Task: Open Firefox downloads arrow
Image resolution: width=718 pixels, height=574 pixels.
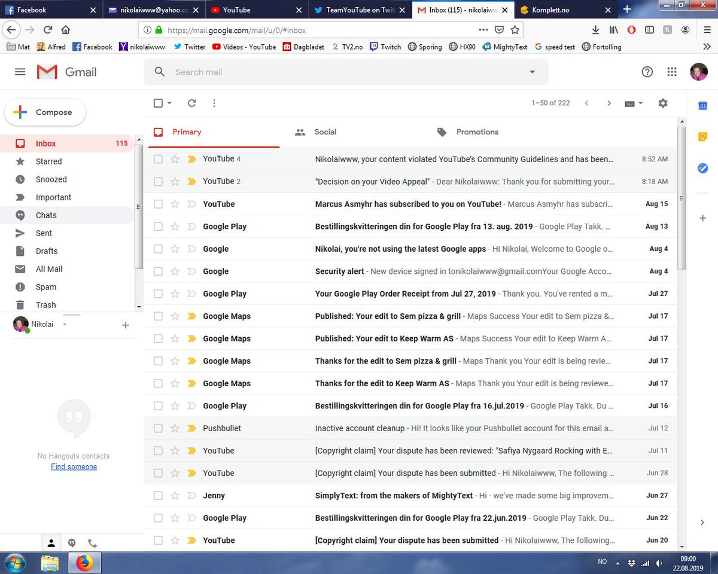Action: (595, 29)
